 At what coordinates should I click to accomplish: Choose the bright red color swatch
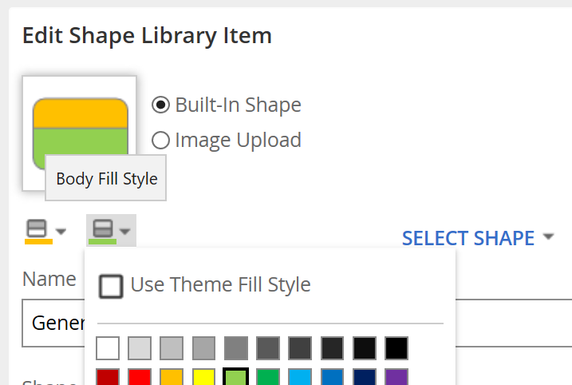[x=140, y=376]
